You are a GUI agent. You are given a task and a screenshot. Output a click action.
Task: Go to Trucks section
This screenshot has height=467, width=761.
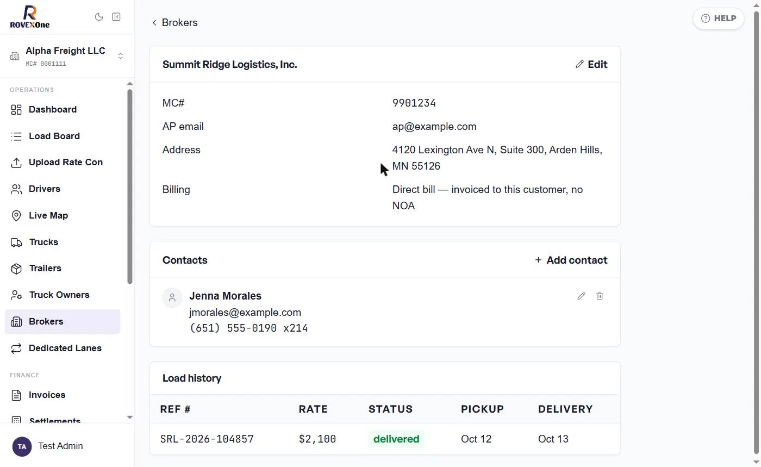(x=63, y=242)
